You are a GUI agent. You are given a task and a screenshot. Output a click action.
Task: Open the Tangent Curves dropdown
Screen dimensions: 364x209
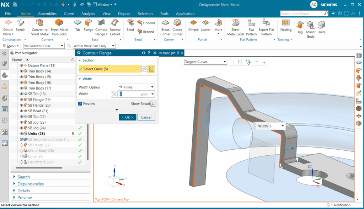click(205, 62)
